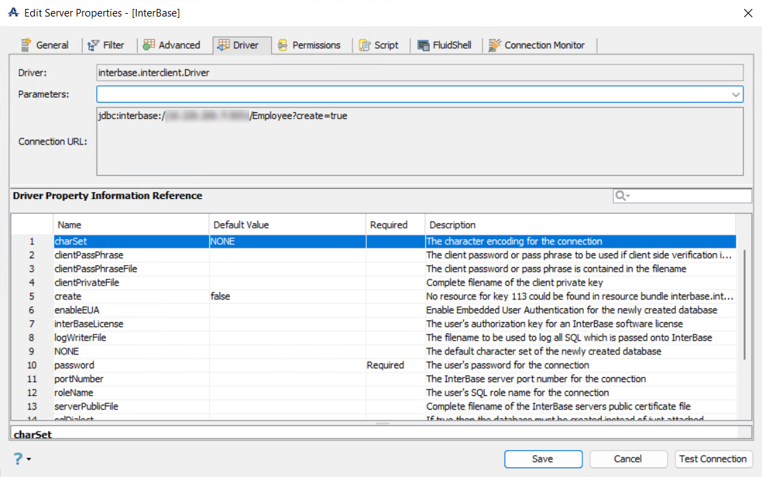This screenshot has height=477, width=762.
Task: Click the FluidShell tab icon
Action: pos(423,45)
